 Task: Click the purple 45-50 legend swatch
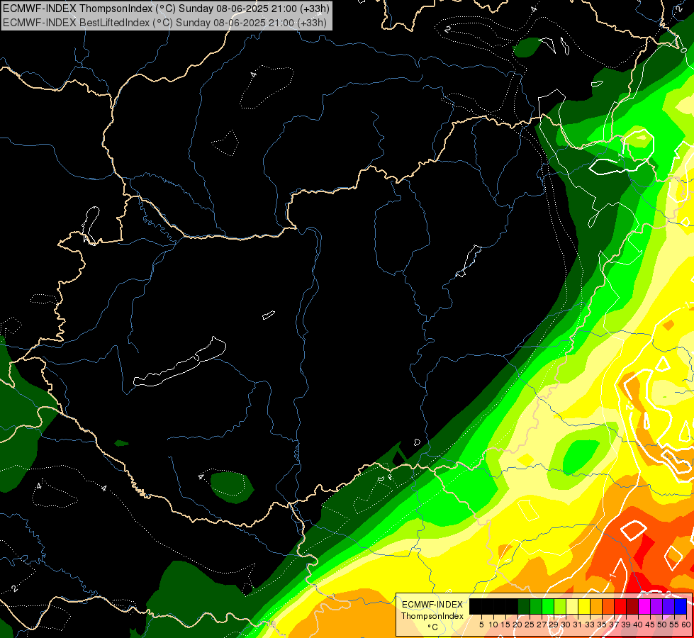point(656,607)
